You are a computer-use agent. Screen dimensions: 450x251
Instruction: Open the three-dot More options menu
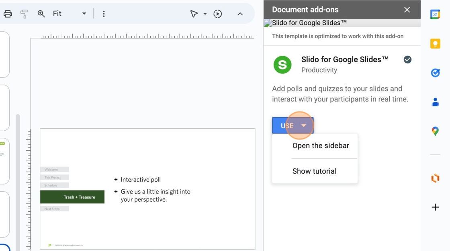[104, 14]
